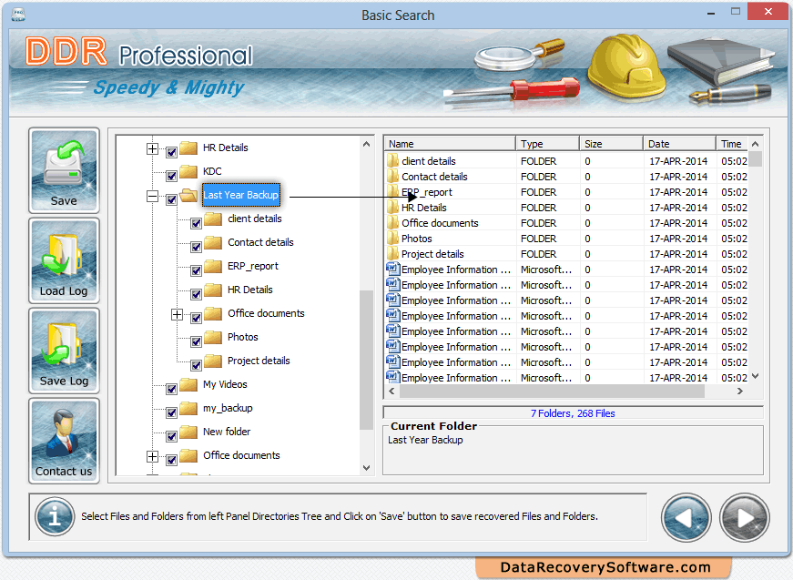
Task: Expand the top HR Details tree node
Action: [x=152, y=148]
